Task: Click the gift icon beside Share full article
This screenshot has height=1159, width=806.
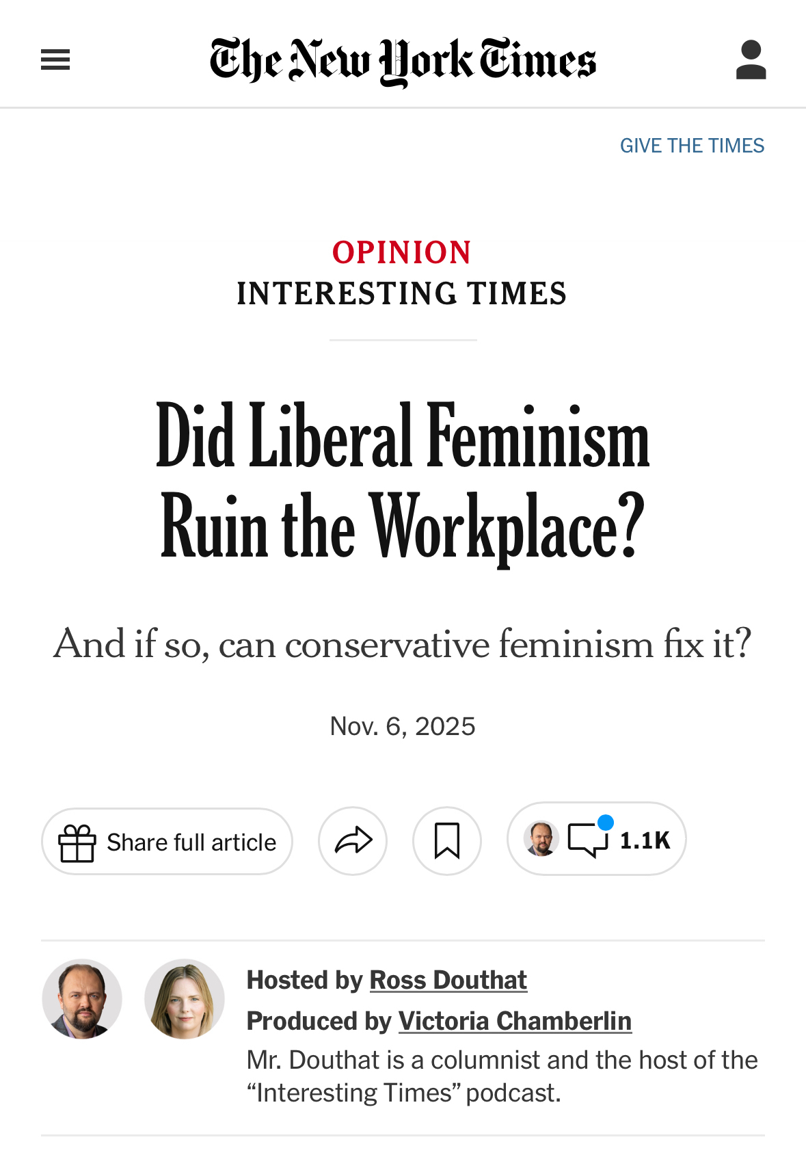Action: (x=77, y=842)
